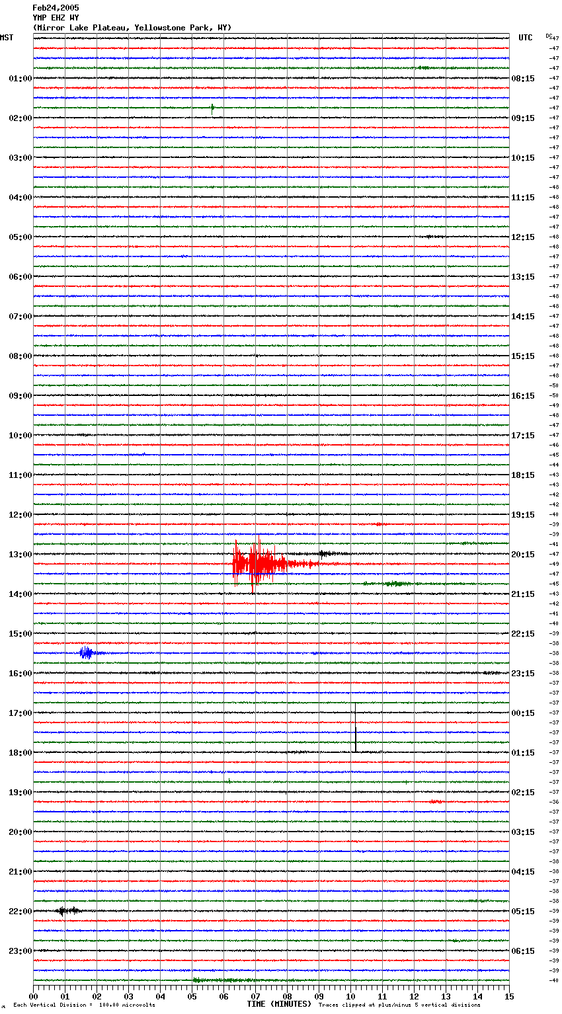Click the black vertical spike near 17:00
The height and width of the screenshot is (1014, 562).
355,728
